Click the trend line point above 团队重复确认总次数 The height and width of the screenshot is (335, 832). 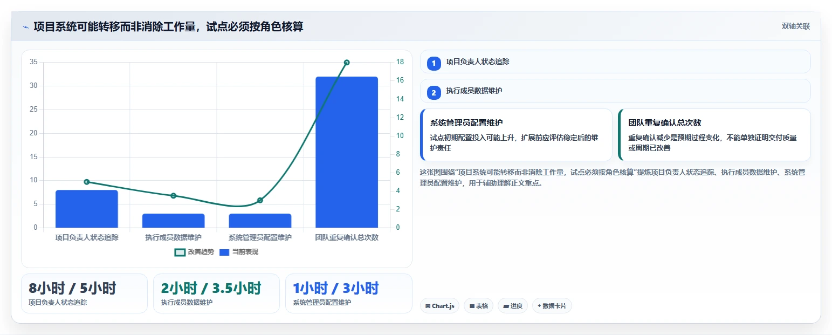pos(347,63)
